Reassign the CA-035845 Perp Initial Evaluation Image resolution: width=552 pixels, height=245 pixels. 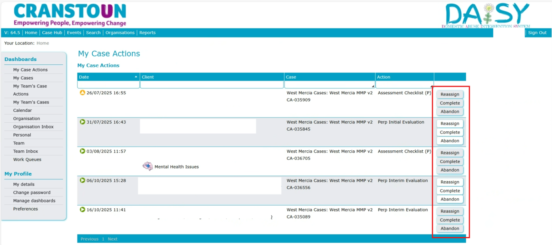pyautogui.click(x=450, y=123)
